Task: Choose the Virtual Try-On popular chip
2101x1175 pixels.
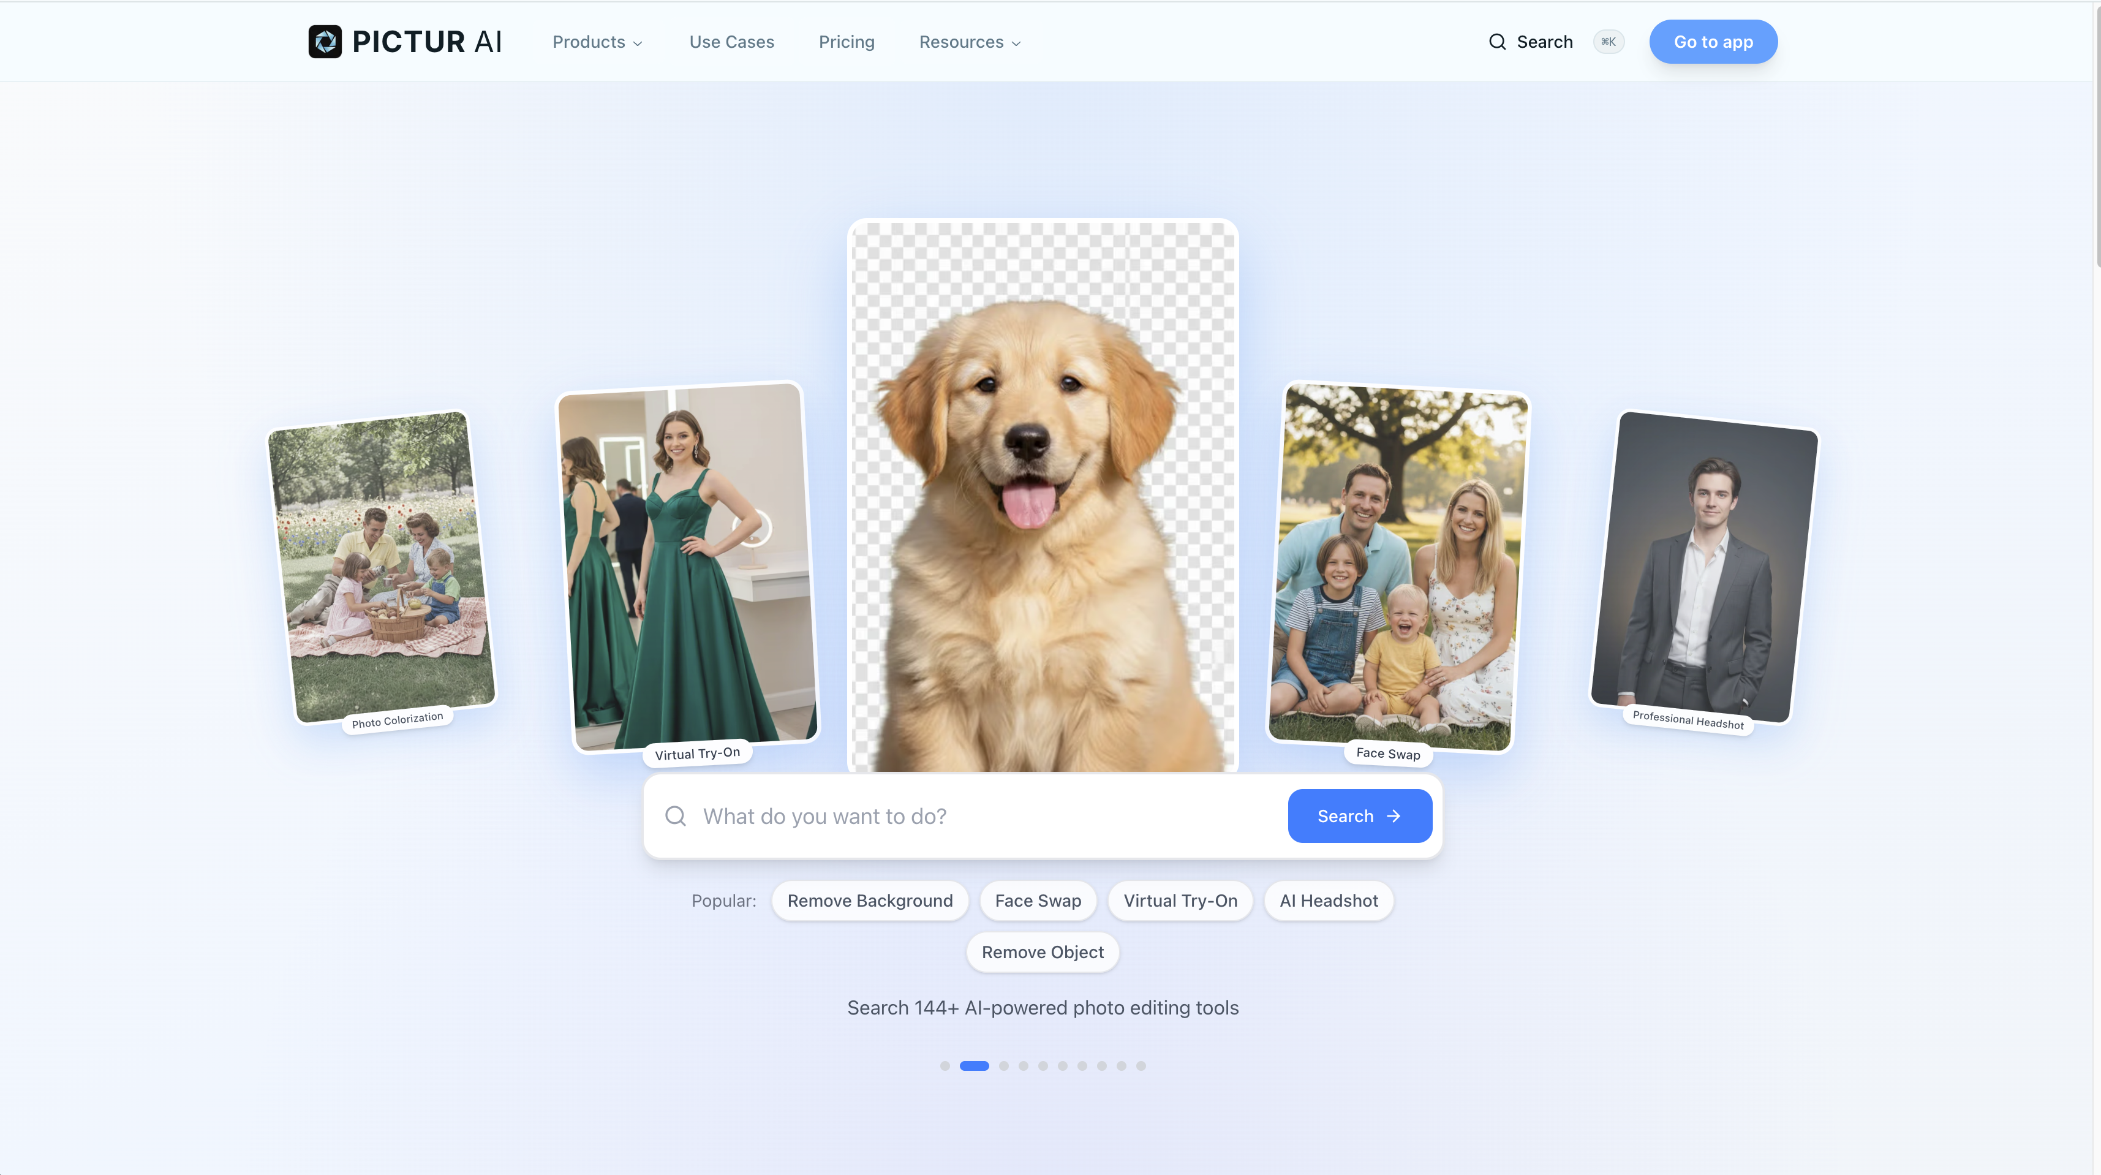Action: (1180, 901)
